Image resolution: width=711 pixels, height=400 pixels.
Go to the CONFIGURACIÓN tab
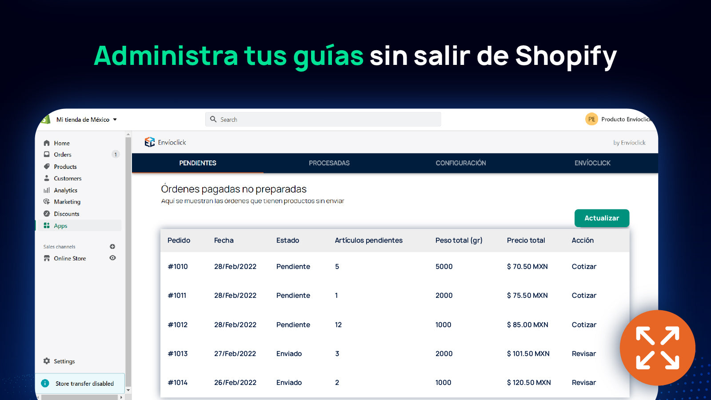point(461,163)
